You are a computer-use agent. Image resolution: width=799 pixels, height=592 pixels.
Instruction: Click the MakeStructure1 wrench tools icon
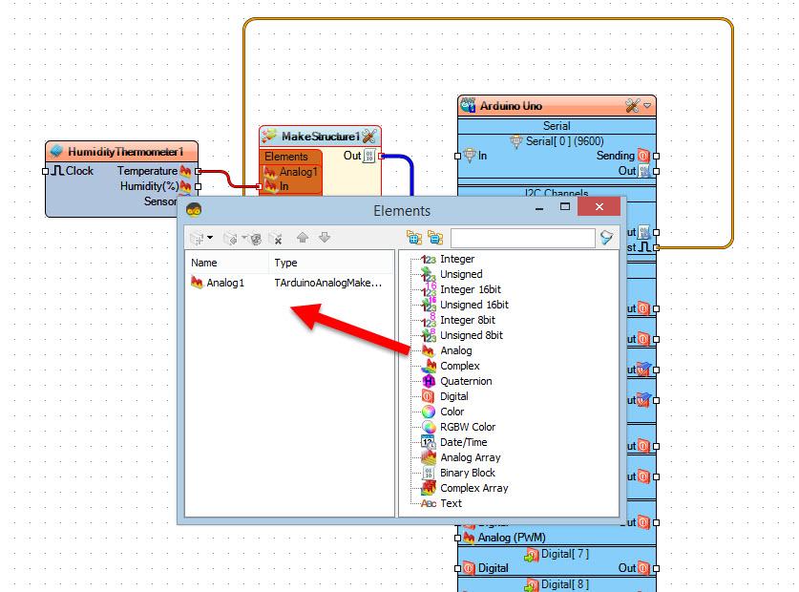point(368,137)
